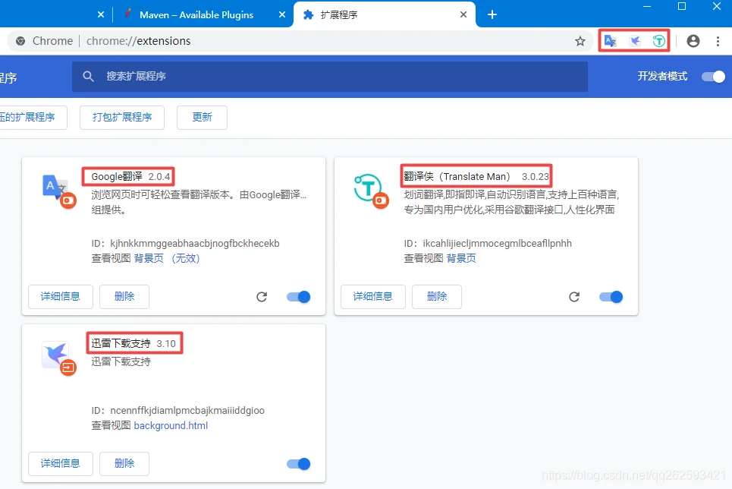Select the Google翻译 ID text

[x=185, y=244]
